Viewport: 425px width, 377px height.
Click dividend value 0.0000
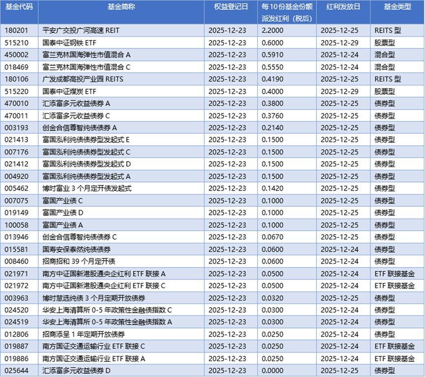coord(272,371)
